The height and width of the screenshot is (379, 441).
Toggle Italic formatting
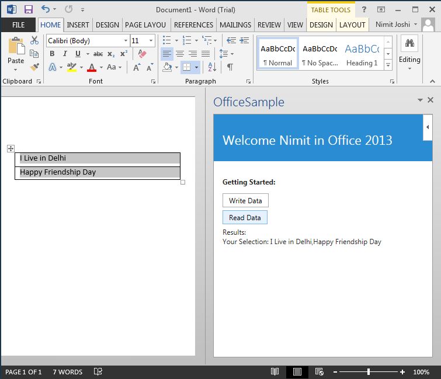coord(65,54)
